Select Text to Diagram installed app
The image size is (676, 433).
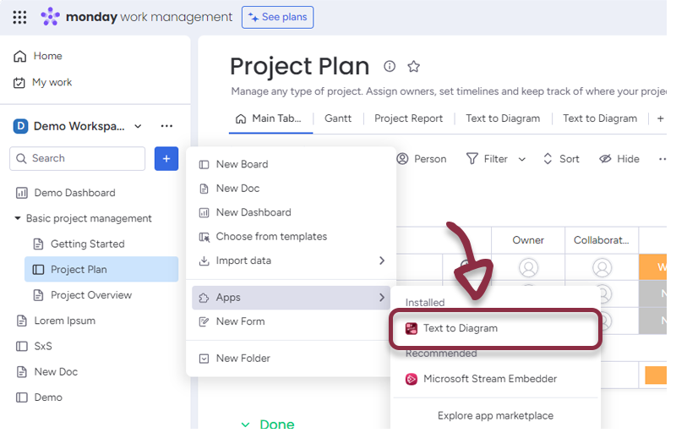pyautogui.click(x=460, y=328)
